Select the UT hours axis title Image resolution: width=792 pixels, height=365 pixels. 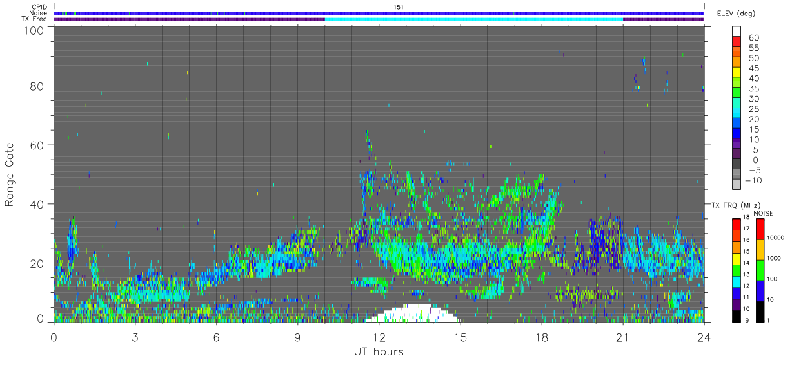click(x=378, y=351)
